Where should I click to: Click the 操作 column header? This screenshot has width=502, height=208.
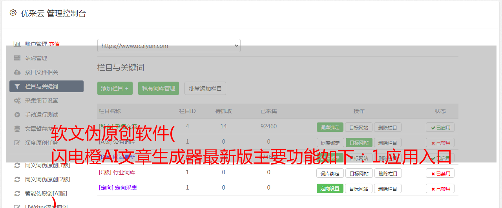click(359, 111)
